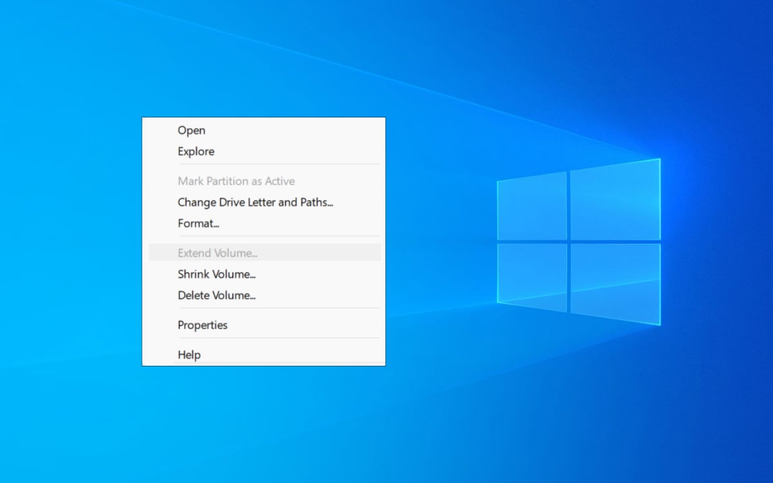Click the bottom-left pane of Windows logo
The image size is (773, 483).
point(532,277)
